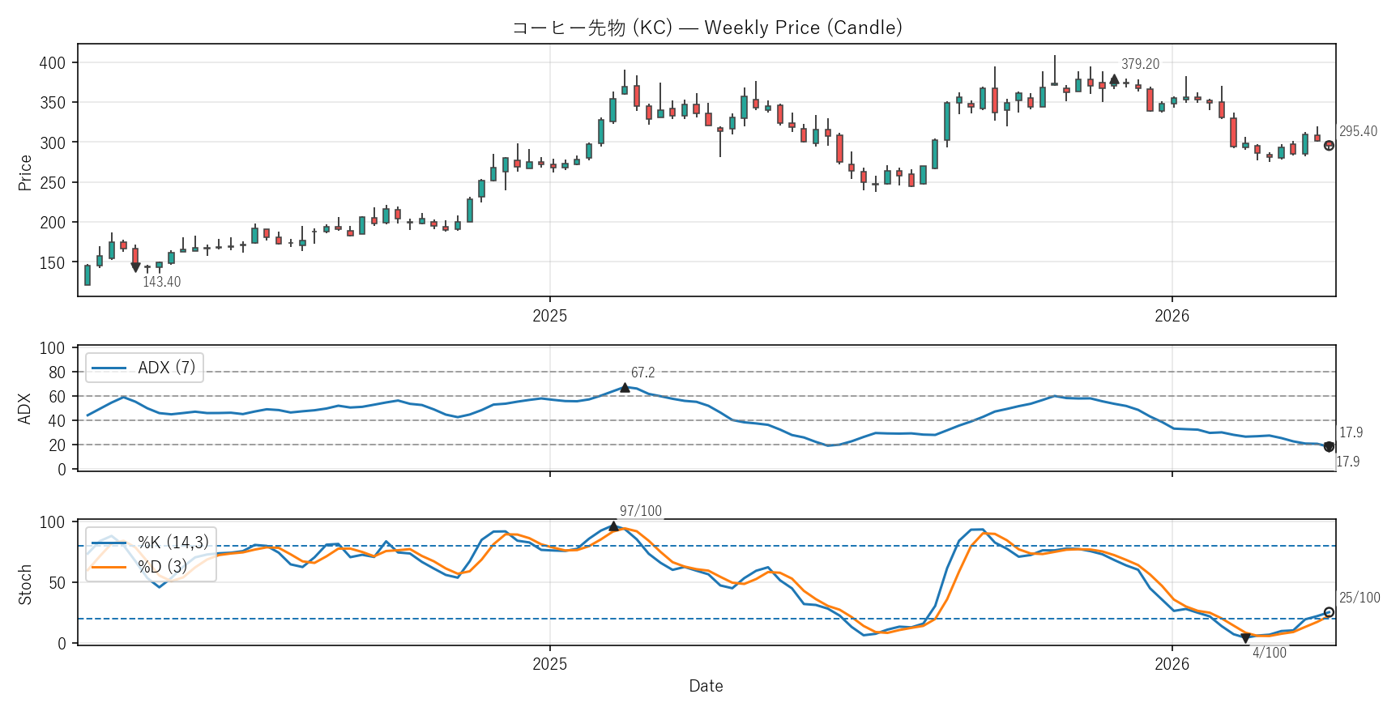1400x711 pixels.
Task: Click the ADX peak triangle at 67.2
Action: 625,388
